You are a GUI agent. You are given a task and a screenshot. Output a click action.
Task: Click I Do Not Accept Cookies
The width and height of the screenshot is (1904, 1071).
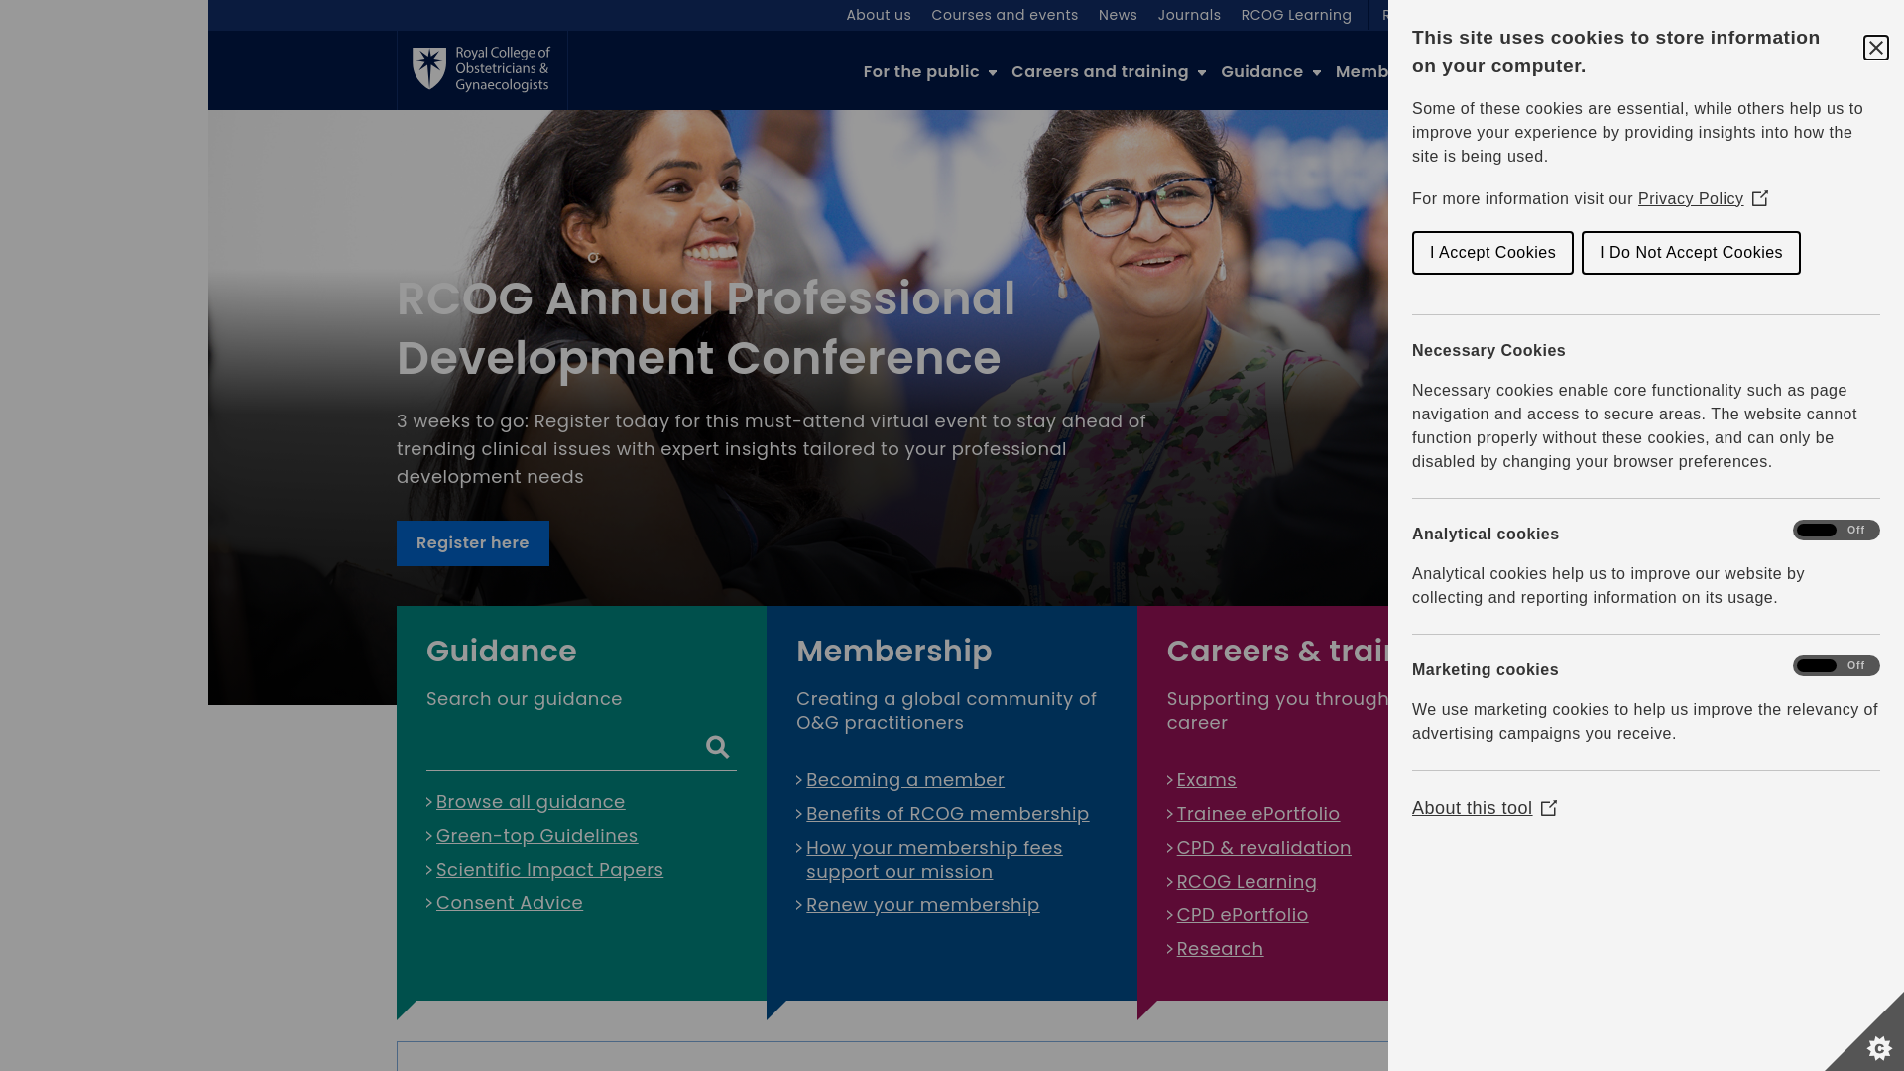[1691, 253]
